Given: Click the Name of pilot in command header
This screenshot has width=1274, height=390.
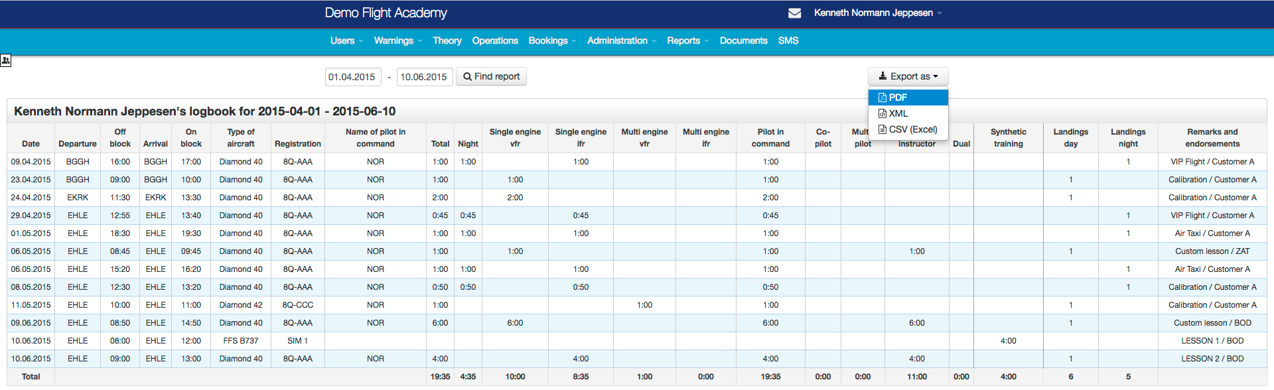Looking at the screenshot, I should coord(376,138).
